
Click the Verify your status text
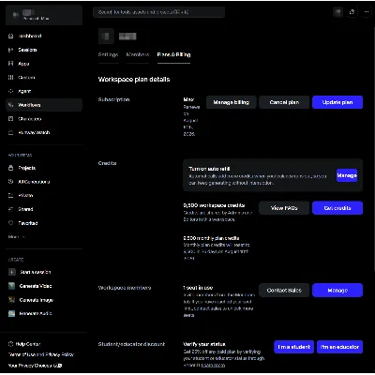click(x=204, y=344)
